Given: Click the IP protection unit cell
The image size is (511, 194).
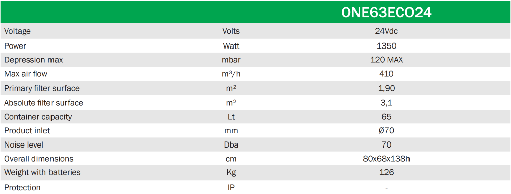Looking at the screenshot, I should pyautogui.click(x=231, y=188).
